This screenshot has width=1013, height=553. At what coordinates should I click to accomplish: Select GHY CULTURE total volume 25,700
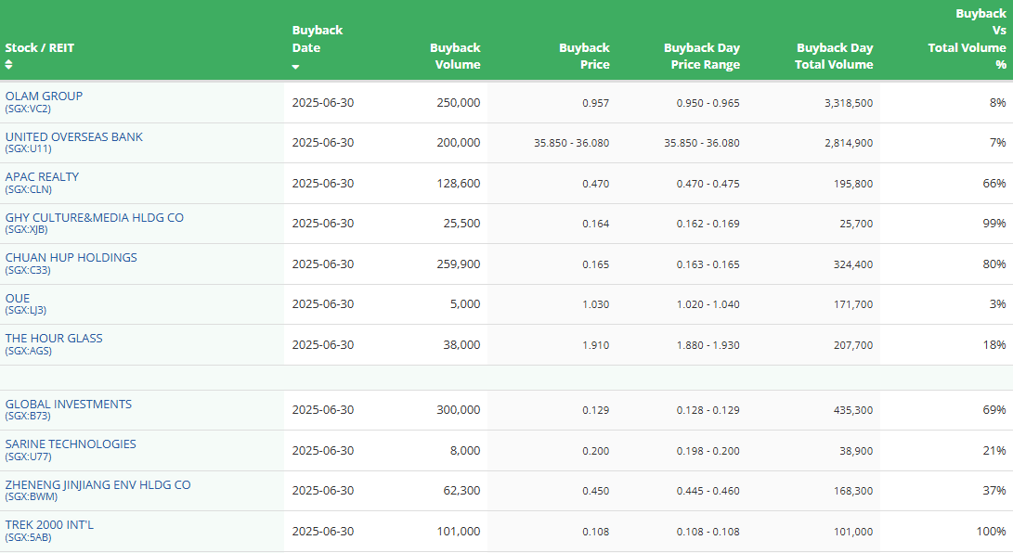pos(856,224)
